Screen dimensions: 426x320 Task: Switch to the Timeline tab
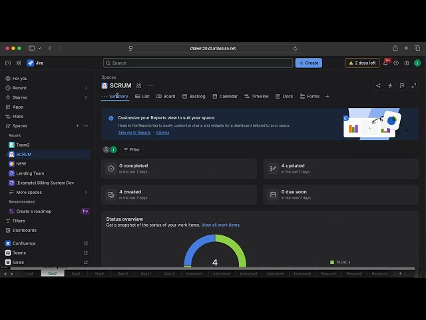(x=256, y=96)
